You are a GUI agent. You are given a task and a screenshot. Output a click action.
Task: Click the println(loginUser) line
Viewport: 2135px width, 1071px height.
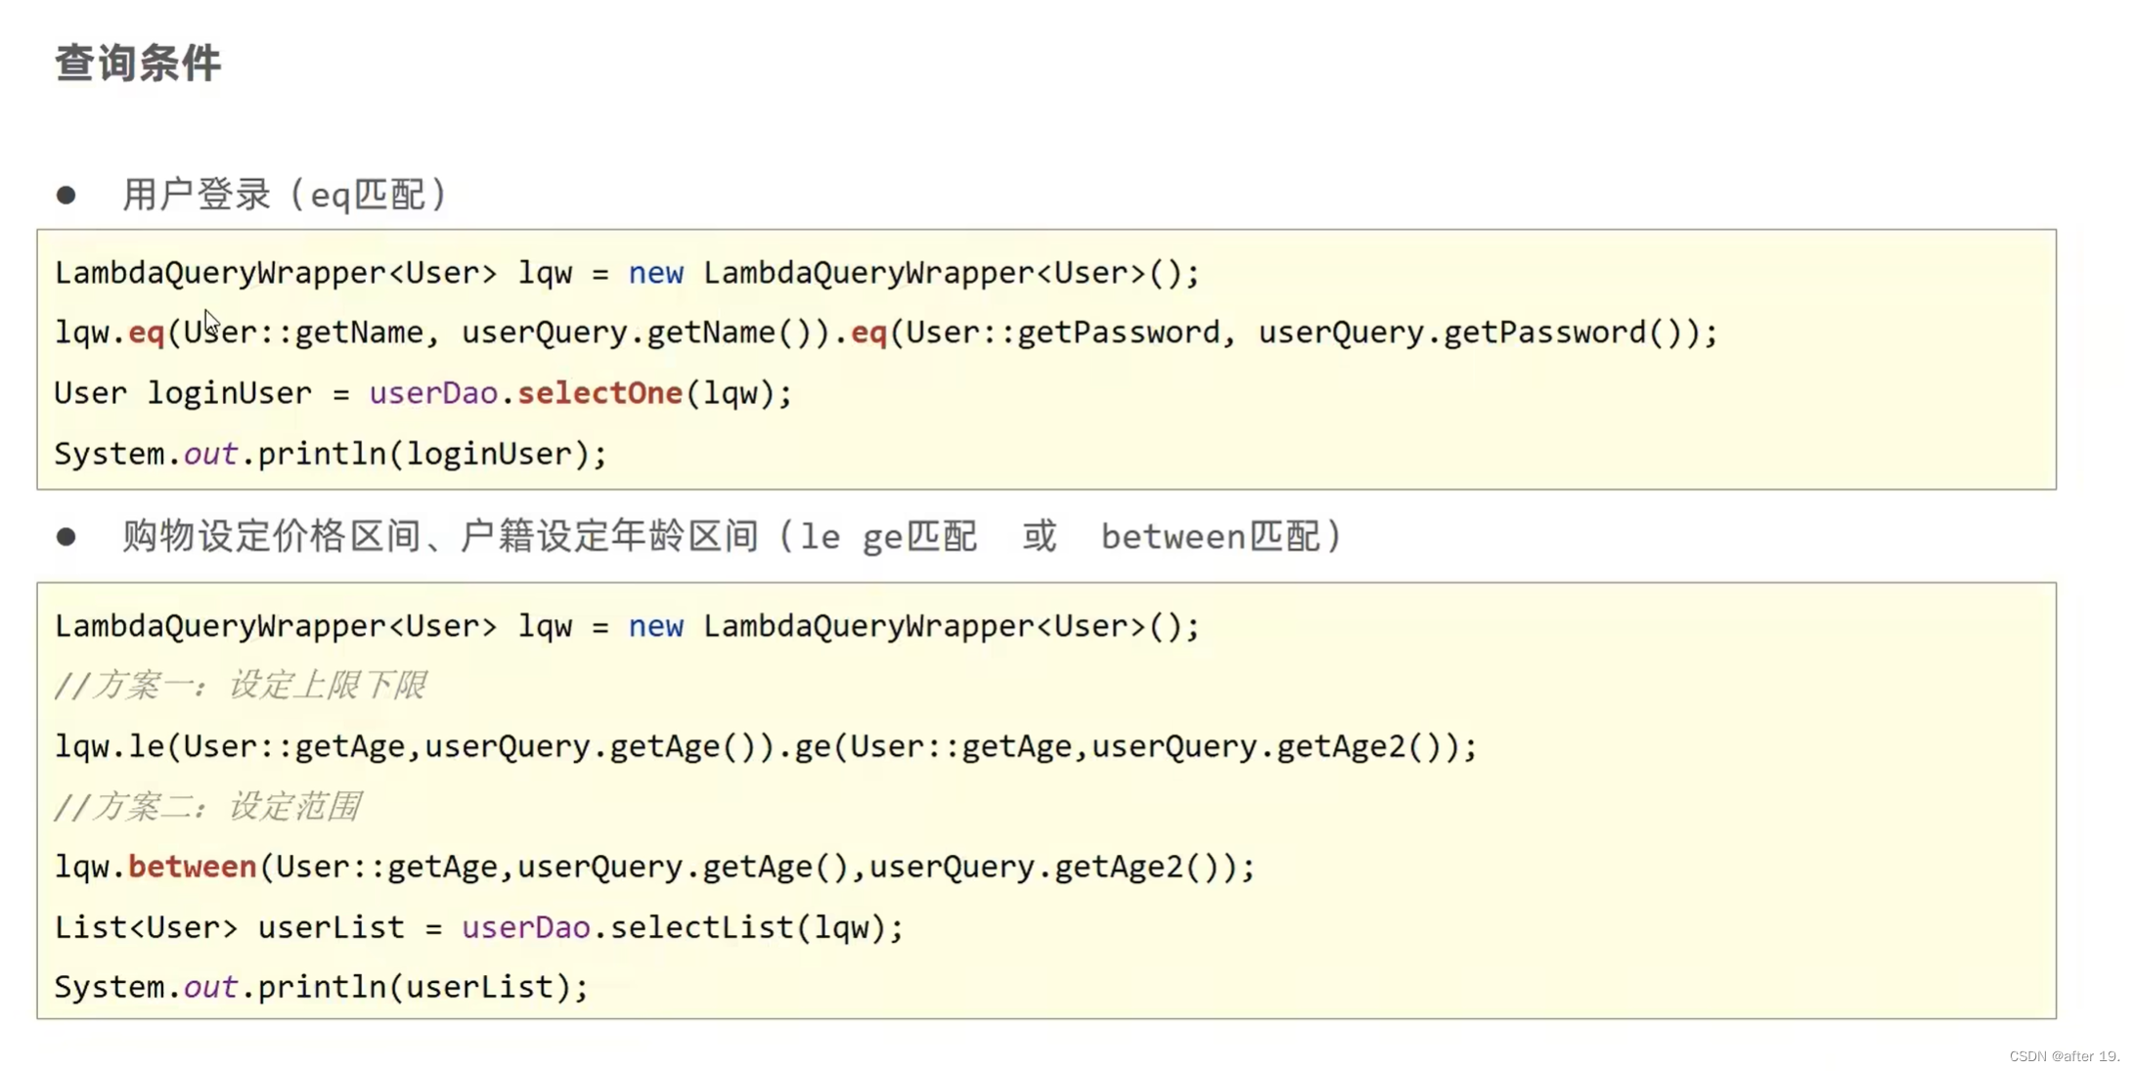(x=331, y=454)
